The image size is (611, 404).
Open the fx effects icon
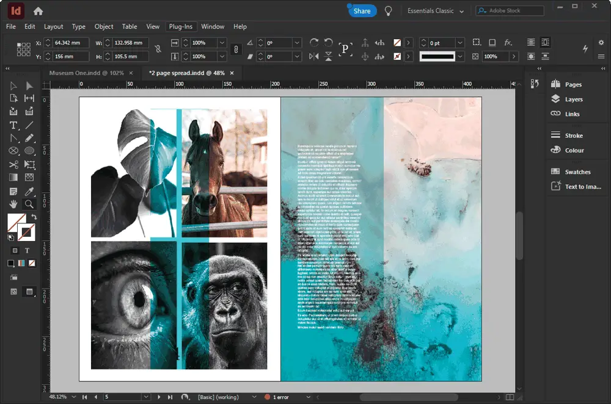tap(508, 43)
